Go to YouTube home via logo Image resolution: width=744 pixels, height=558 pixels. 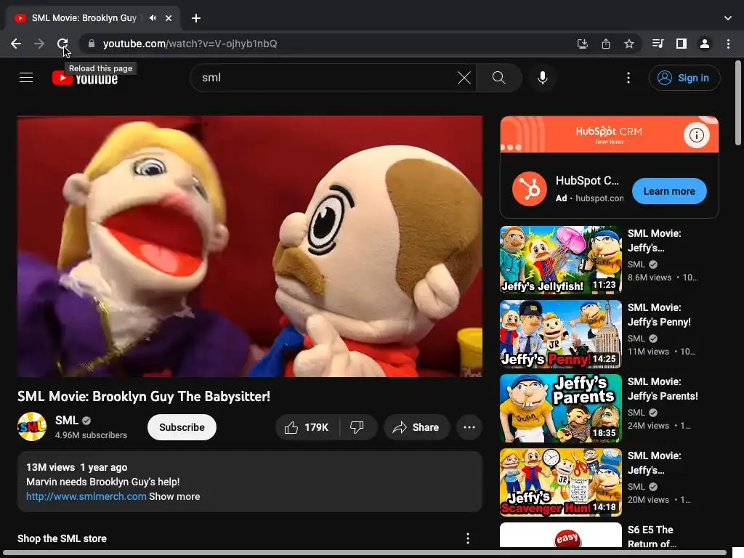(85, 78)
